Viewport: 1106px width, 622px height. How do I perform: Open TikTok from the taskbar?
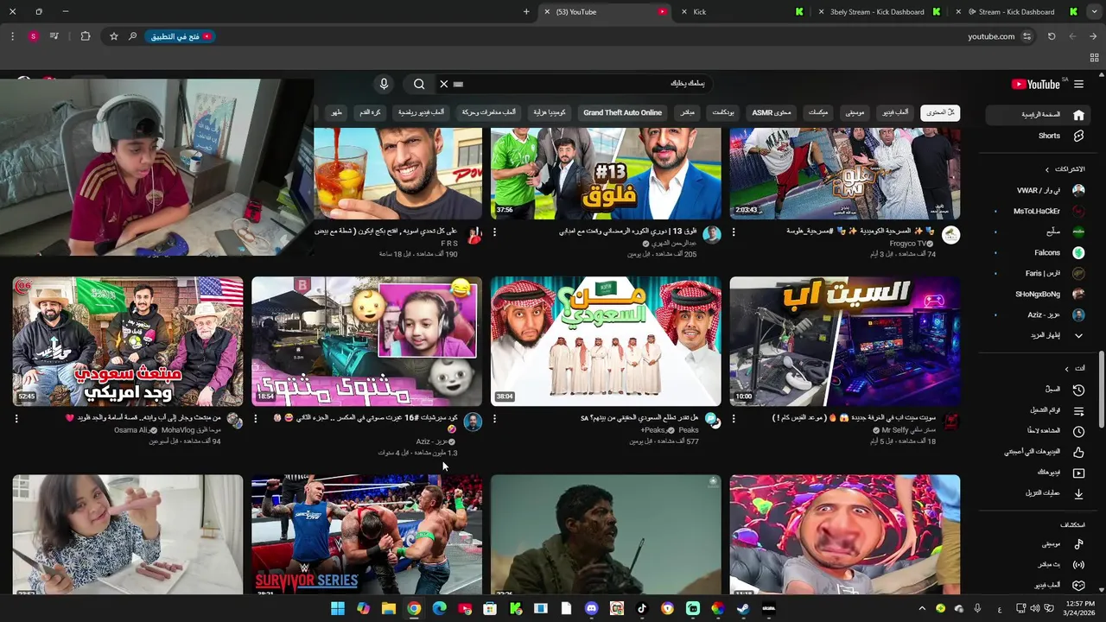tap(642, 608)
